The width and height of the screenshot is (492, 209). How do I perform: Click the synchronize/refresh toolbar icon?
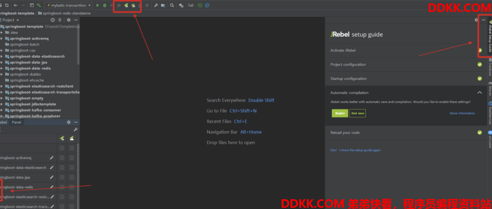(7, 5)
